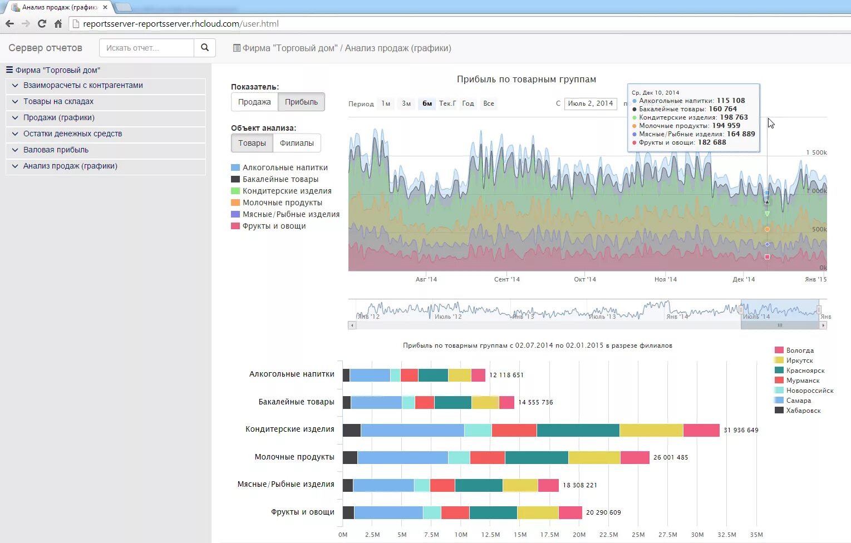Click the navigator selected range window

(780, 310)
